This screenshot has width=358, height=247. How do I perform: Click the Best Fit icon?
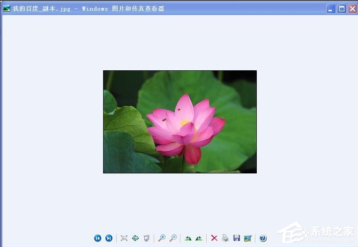pyautogui.click(x=124, y=238)
